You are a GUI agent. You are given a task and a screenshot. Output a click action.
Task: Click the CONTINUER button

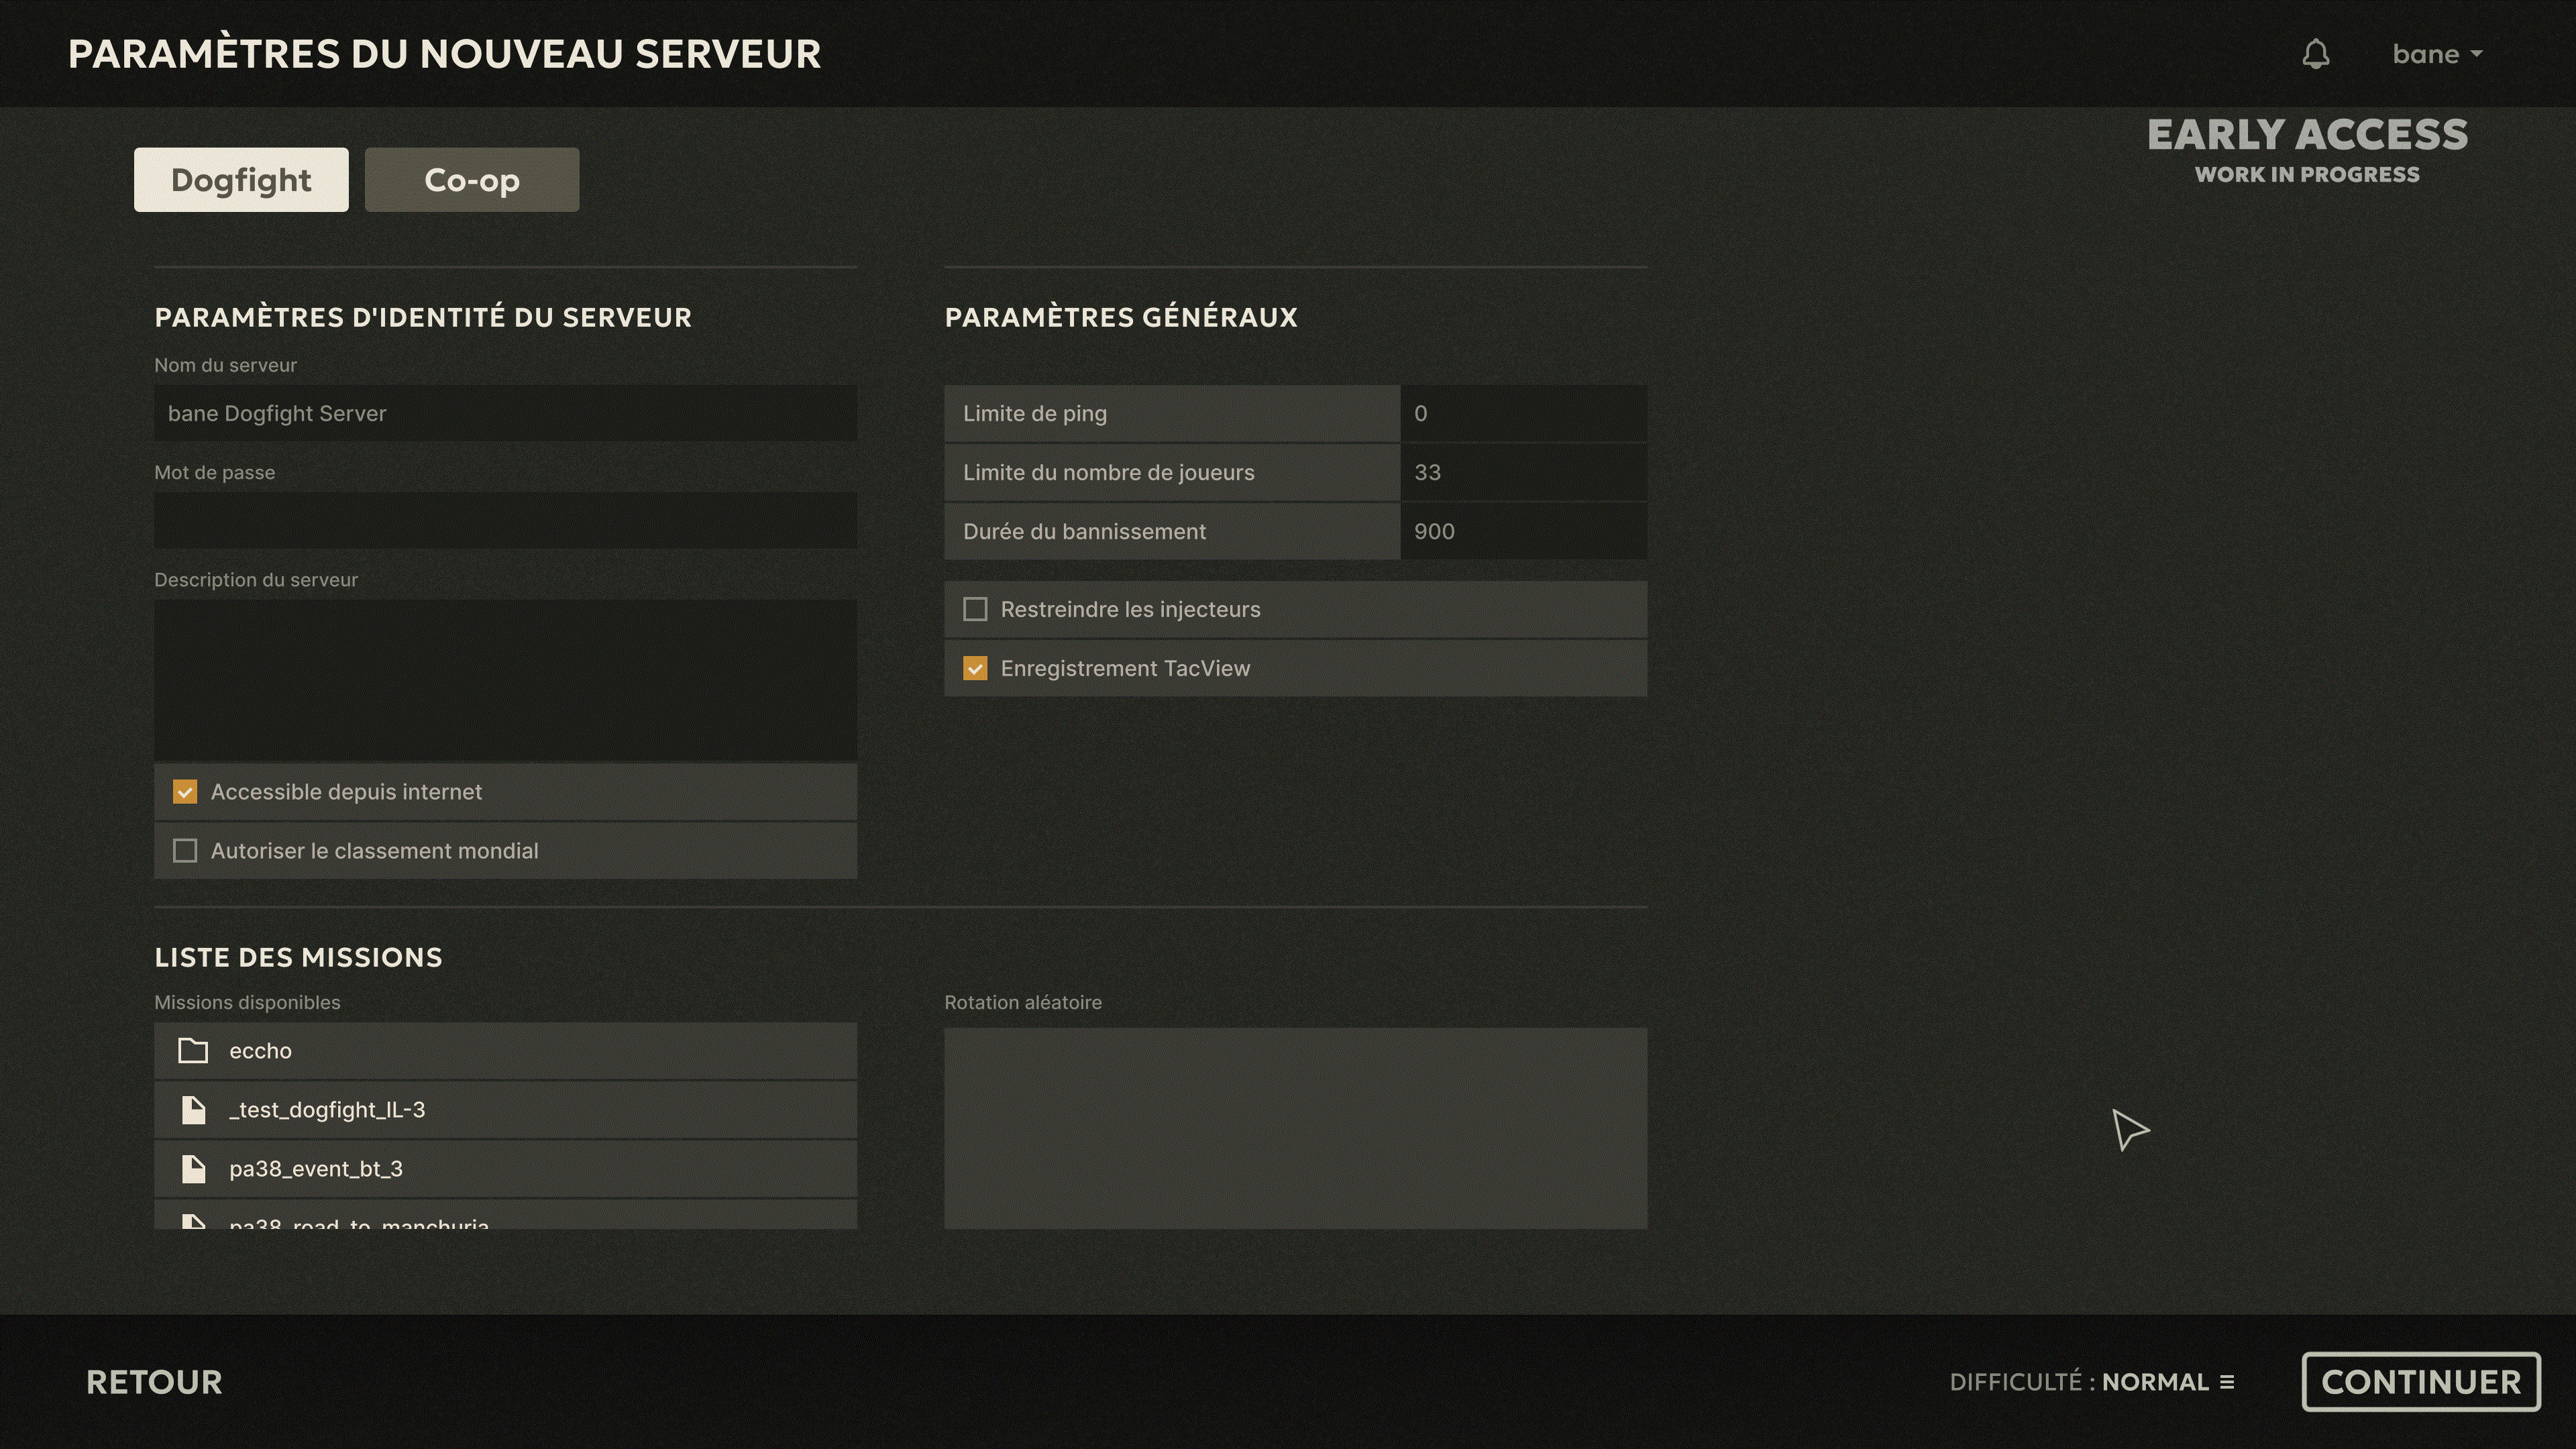(2421, 1382)
